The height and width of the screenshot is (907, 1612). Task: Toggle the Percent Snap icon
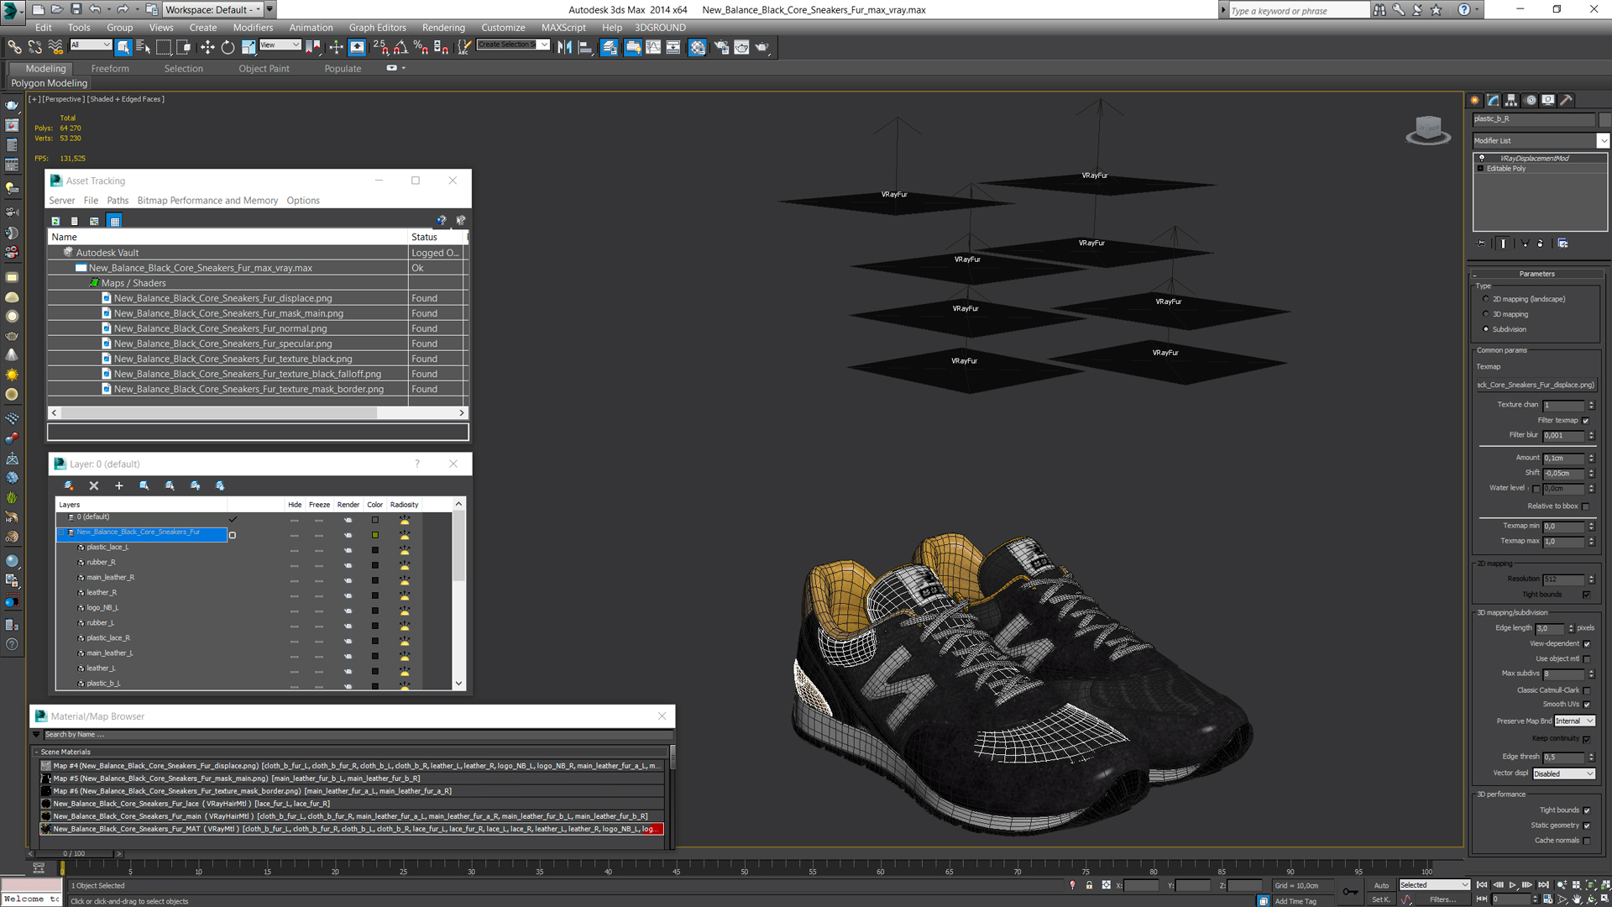click(x=421, y=47)
